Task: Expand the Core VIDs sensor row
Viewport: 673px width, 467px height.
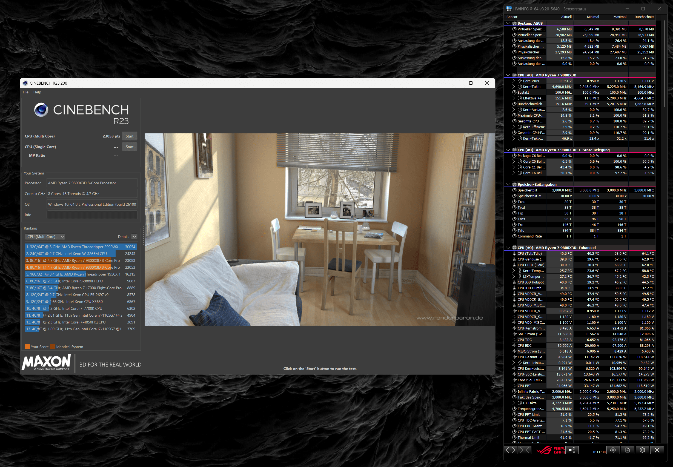Action: pyautogui.click(x=514, y=81)
